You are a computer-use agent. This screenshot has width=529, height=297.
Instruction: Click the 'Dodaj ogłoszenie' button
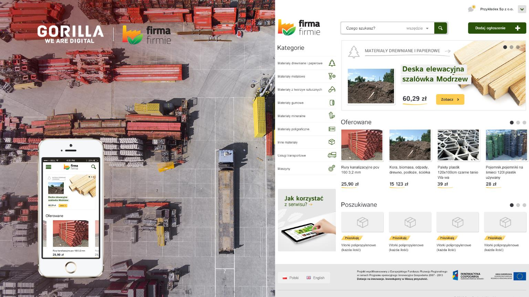pyautogui.click(x=497, y=28)
